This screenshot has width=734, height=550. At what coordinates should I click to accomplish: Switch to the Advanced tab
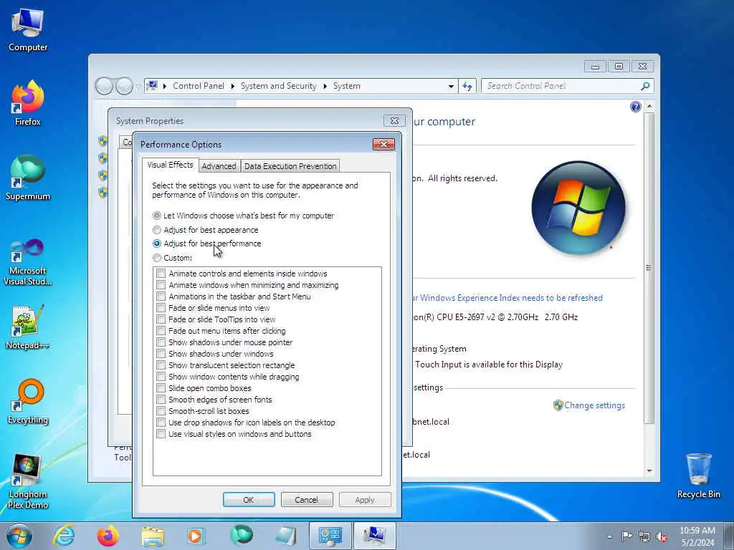(x=219, y=166)
